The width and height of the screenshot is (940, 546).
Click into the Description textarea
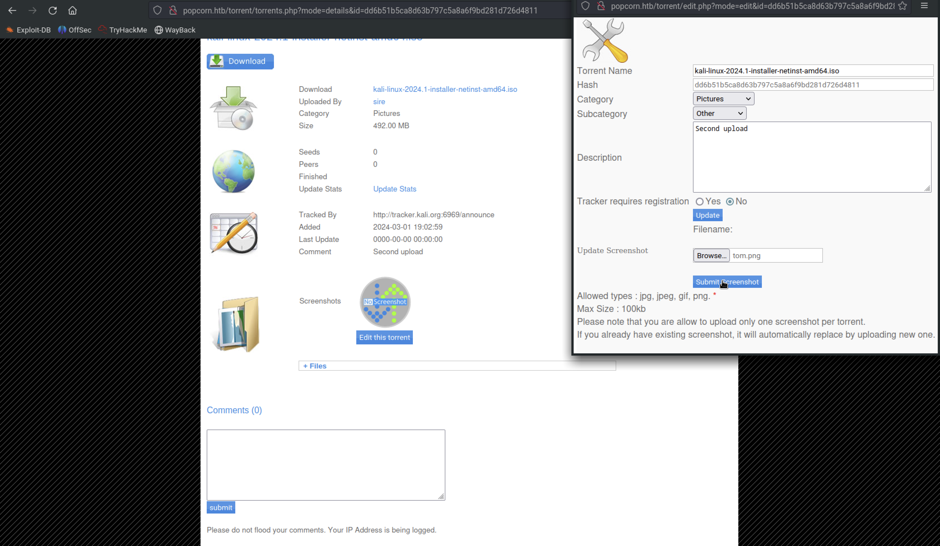(812, 157)
